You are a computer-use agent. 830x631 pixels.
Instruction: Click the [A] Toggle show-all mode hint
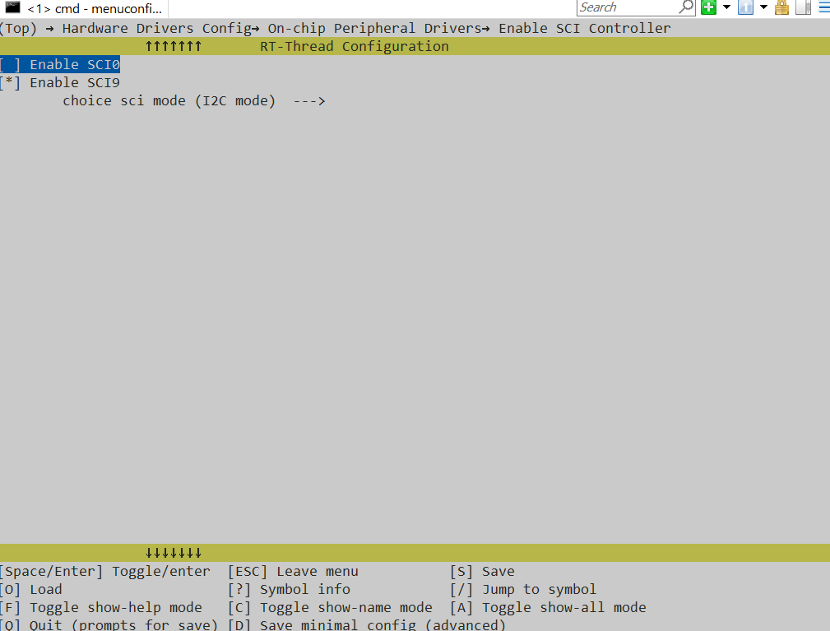[x=548, y=608]
